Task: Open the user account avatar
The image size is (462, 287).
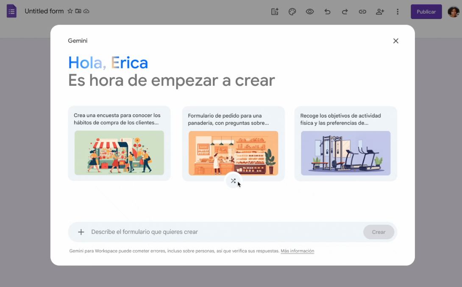Action: [453, 12]
